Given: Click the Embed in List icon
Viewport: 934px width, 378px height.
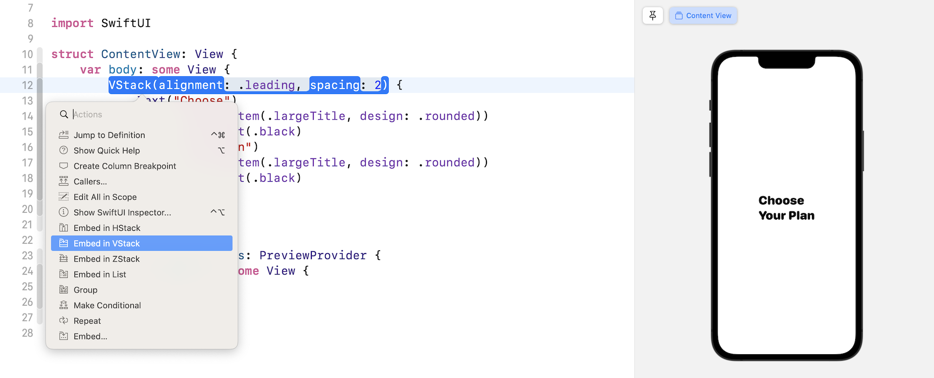Looking at the screenshot, I should click(x=64, y=274).
